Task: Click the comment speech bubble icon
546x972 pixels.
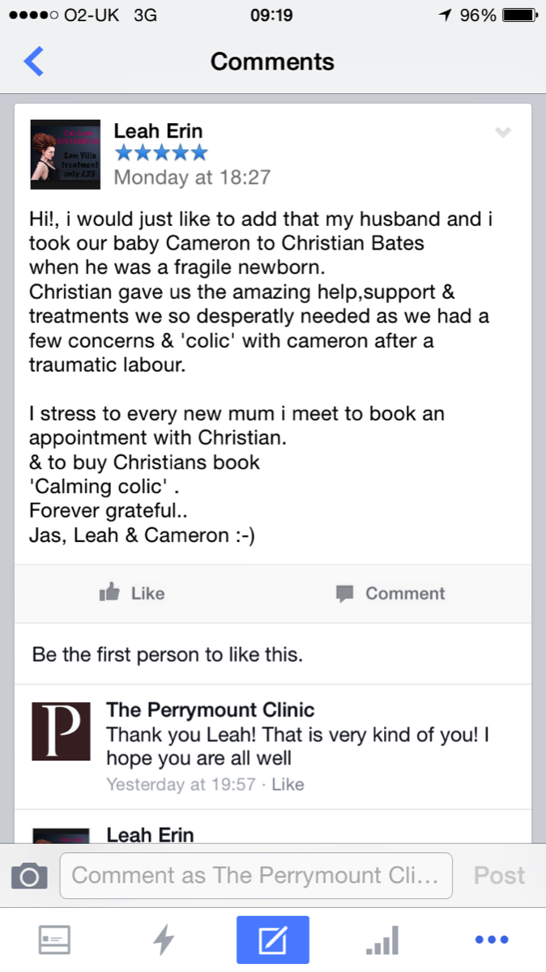Action: click(345, 594)
